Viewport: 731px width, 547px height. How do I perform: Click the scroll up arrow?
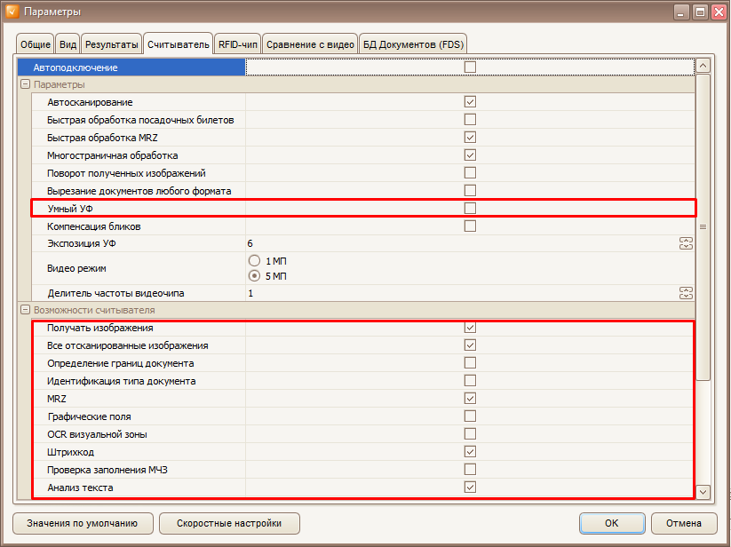pos(703,66)
